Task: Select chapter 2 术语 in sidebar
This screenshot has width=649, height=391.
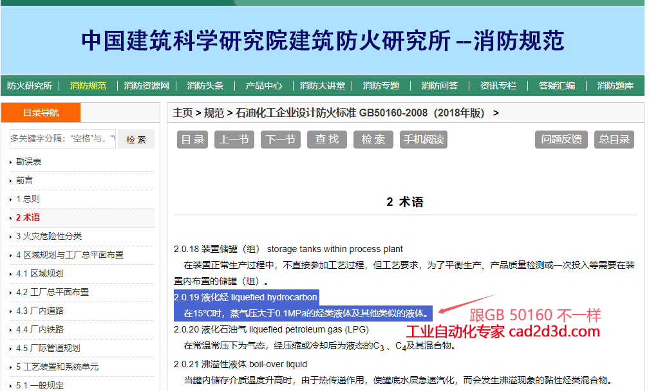Action: (28, 217)
